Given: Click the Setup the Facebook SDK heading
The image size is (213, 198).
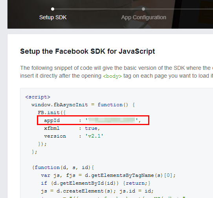Looking at the screenshot, I should click(88, 51).
